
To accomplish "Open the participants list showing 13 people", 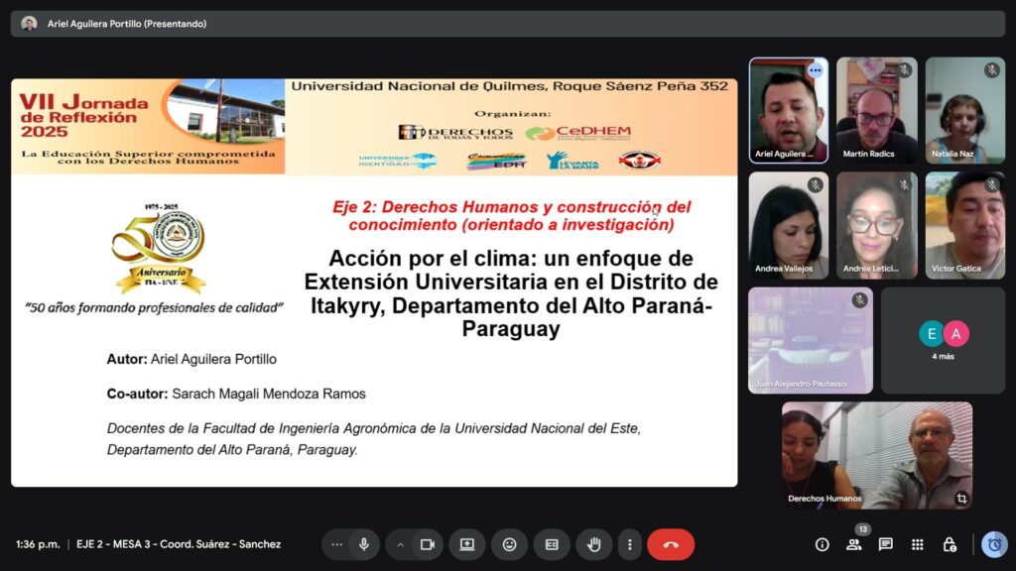I will (852, 544).
